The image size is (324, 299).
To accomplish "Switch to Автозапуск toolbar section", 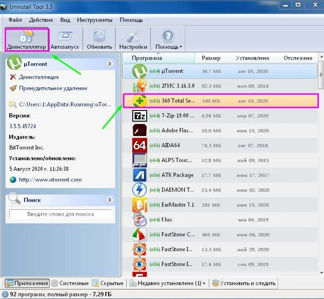I will tap(65, 39).
